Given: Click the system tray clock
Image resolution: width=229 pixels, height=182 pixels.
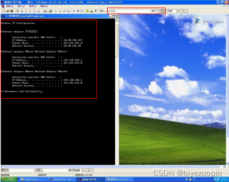Looking at the screenshot, I should coord(224,179).
